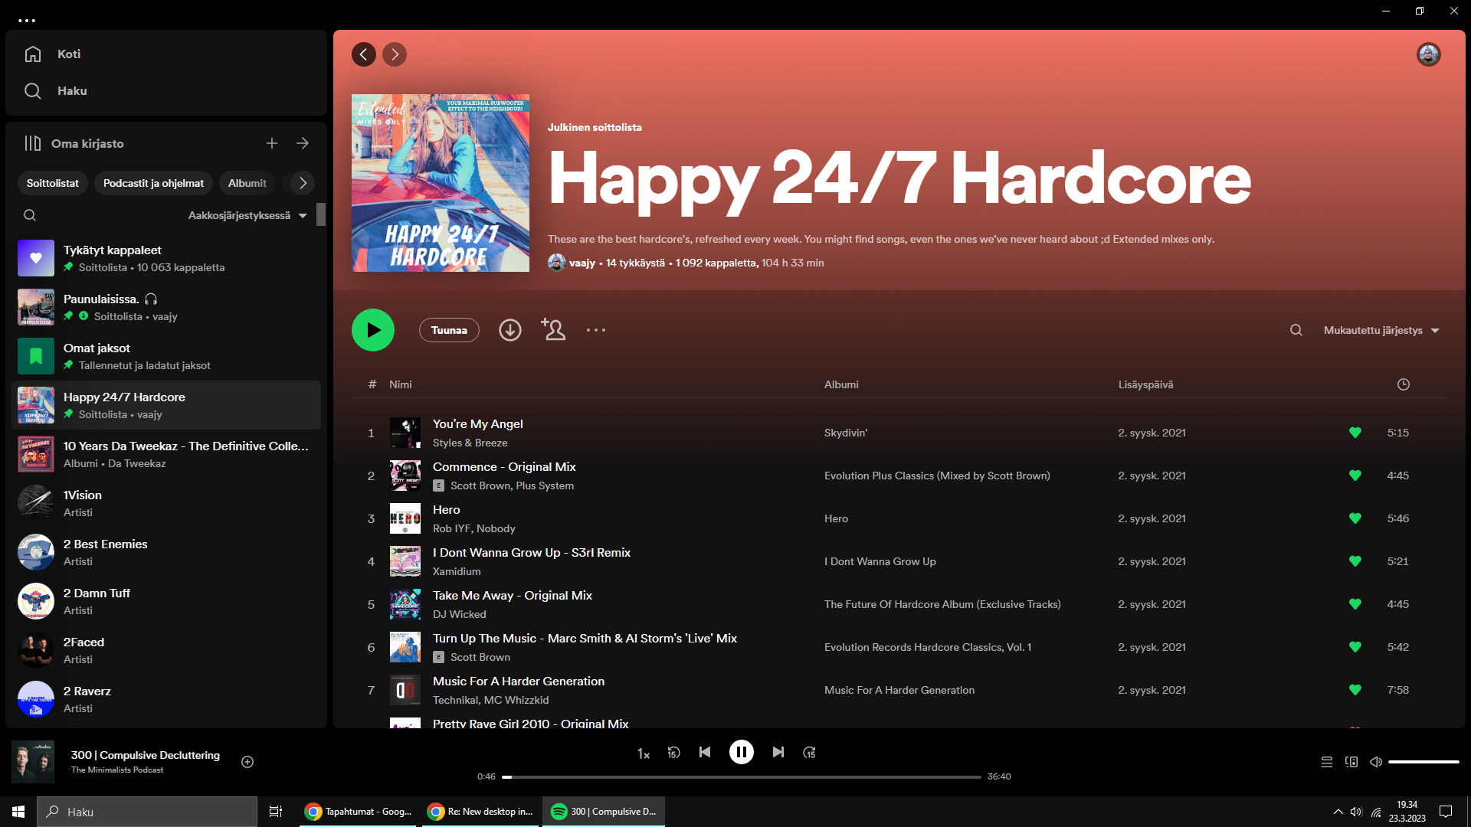The width and height of the screenshot is (1471, 827).
Task: Select the Albumit filter chip
Action: pos(247,183)
